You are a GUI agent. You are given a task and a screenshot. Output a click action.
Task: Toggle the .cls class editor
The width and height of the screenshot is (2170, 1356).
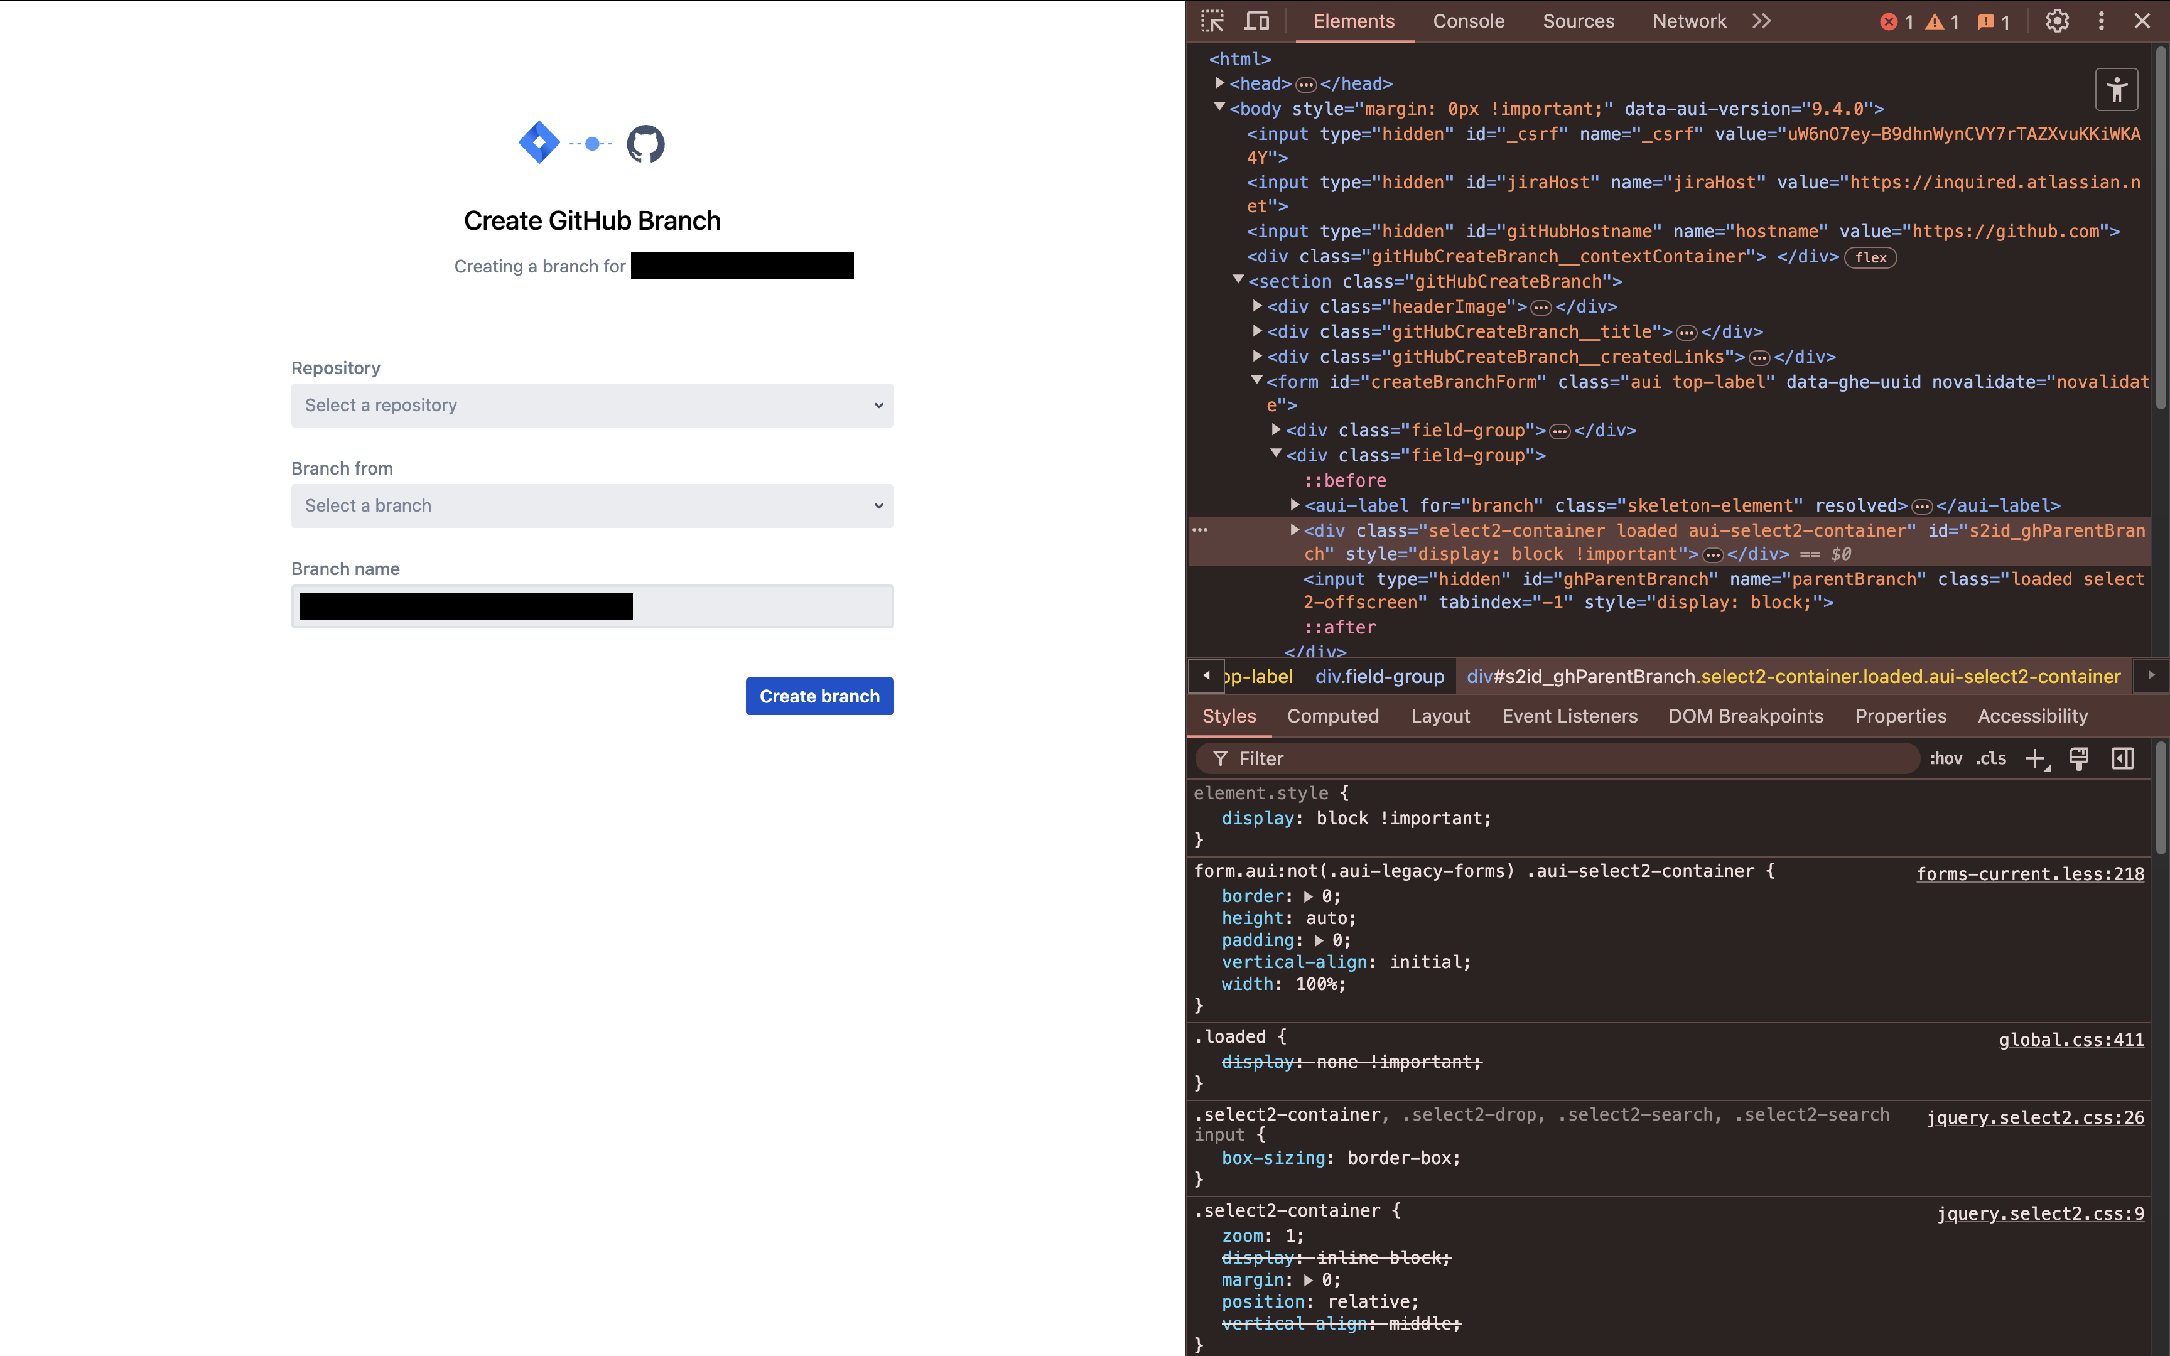(1992, 759)
